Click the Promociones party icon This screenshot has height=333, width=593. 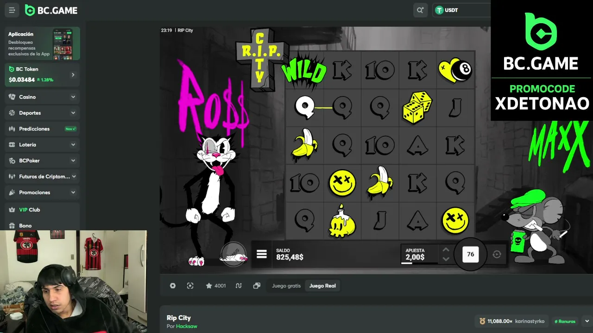point(12,192)
